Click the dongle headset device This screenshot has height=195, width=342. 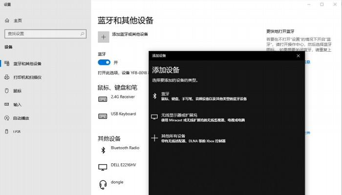point(117,182)
